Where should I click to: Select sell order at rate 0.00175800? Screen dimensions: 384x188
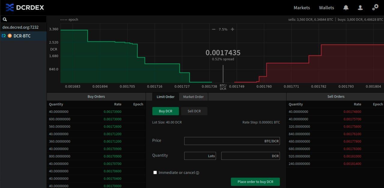[x=335, y=127]
